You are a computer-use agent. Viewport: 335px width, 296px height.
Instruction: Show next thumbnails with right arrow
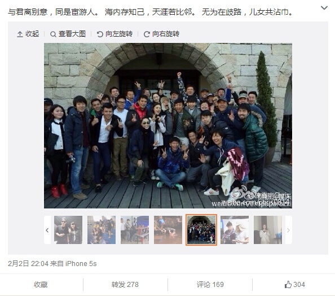[x=288, y=230]
